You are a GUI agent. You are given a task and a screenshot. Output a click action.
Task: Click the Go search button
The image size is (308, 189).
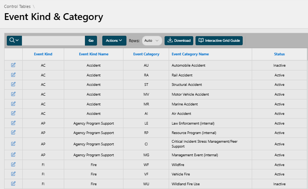point(91,41)
